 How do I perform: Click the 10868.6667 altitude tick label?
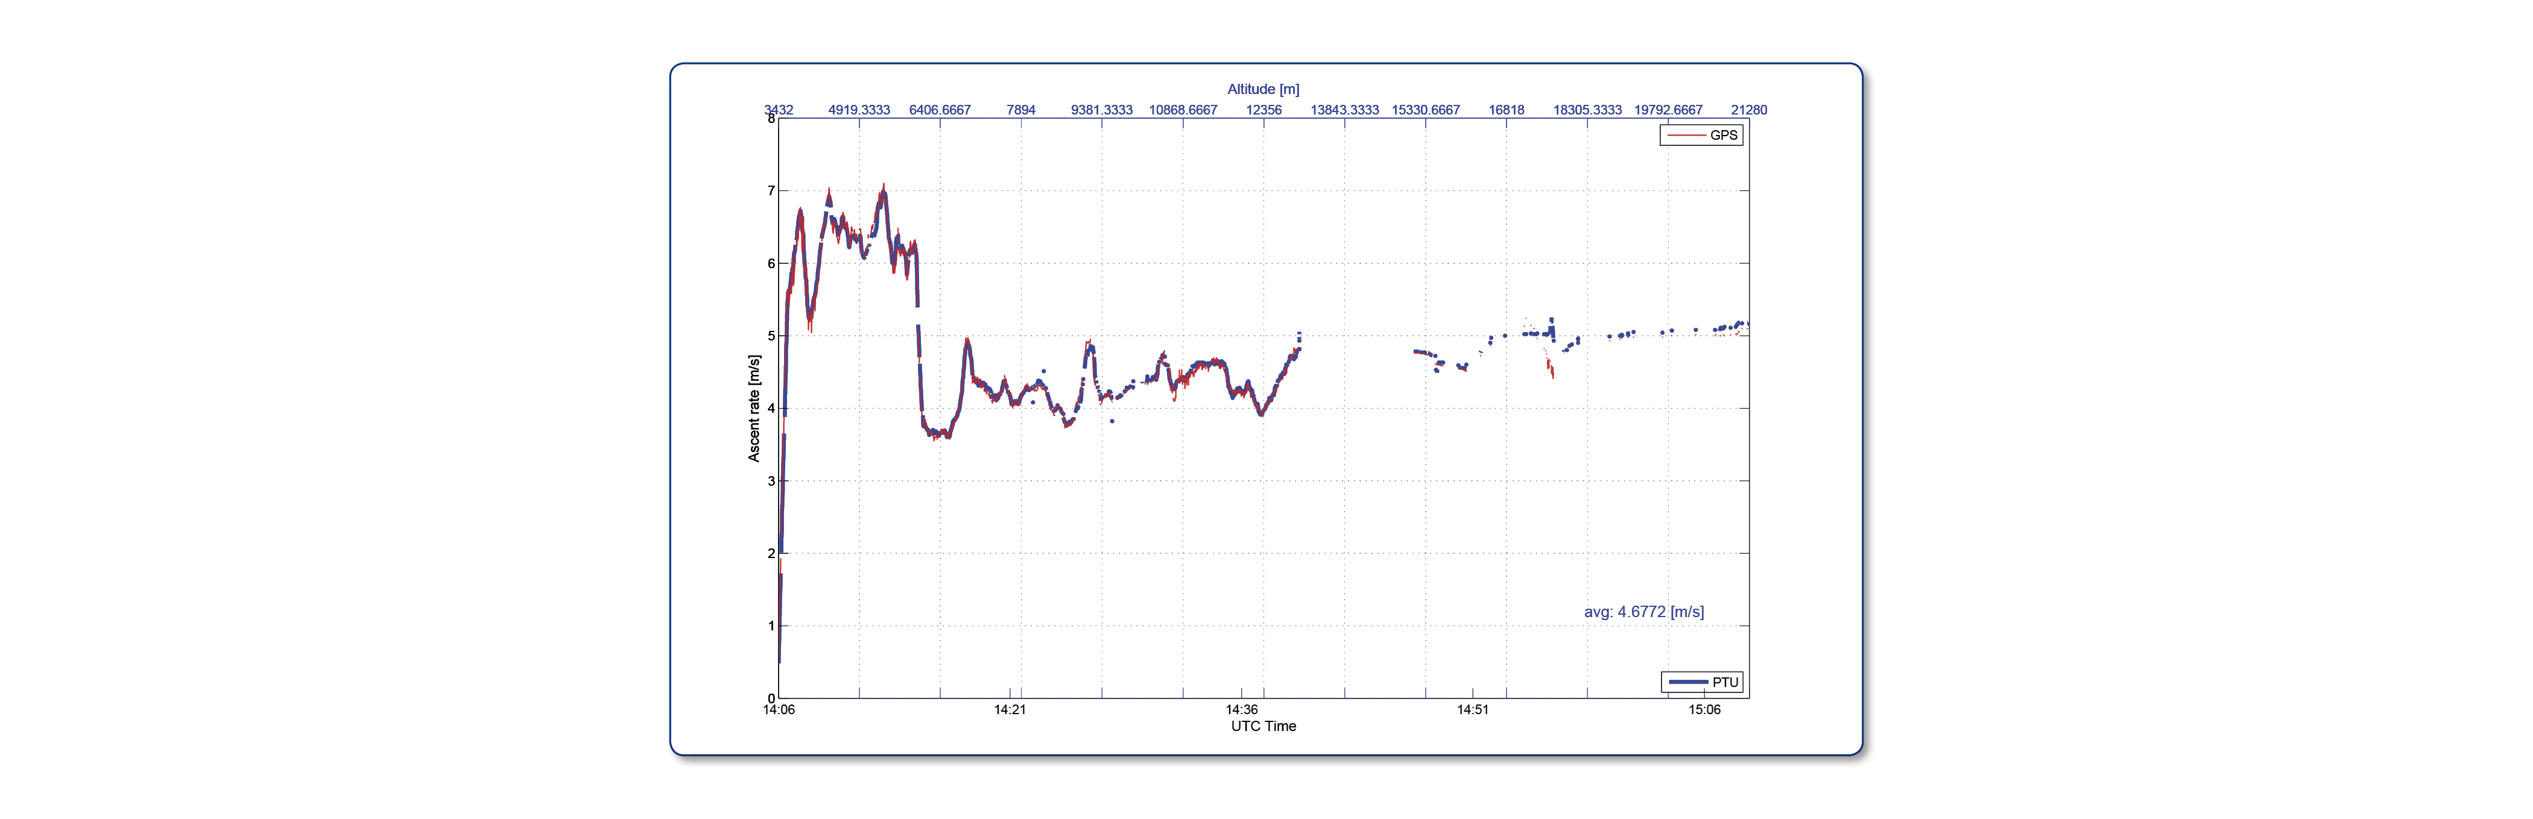pos(1183,110)
